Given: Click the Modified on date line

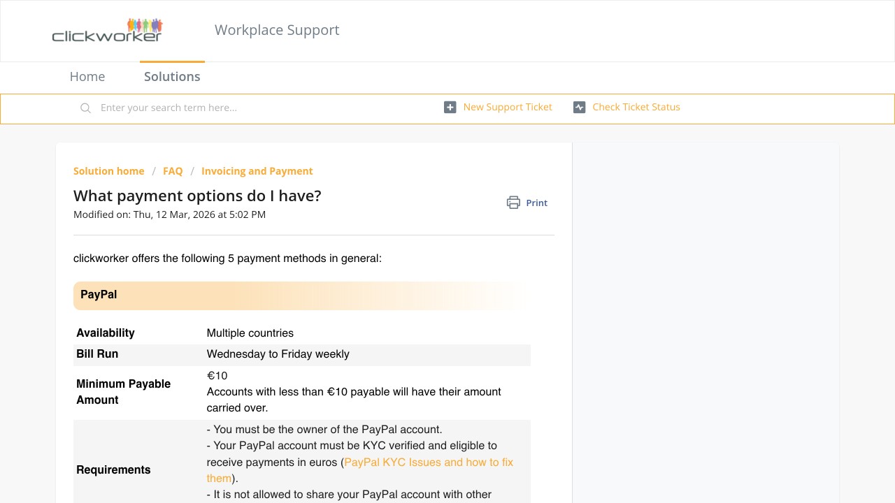Looking at the screenshot, I should [x=170, y=214].
